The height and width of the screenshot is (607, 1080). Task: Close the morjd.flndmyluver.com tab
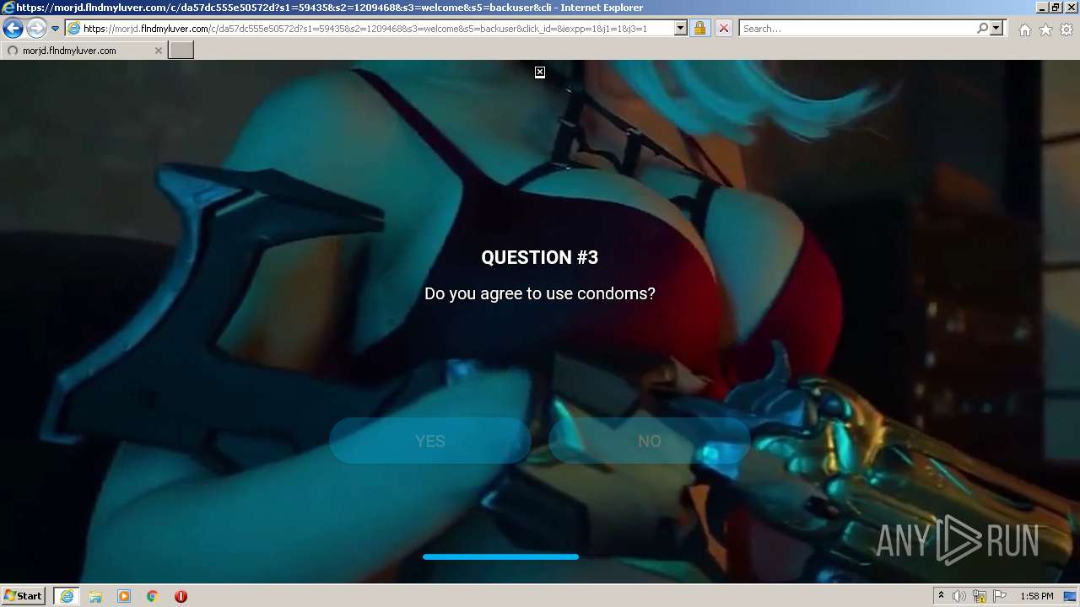pyautogui.click(x=158, y=51)
